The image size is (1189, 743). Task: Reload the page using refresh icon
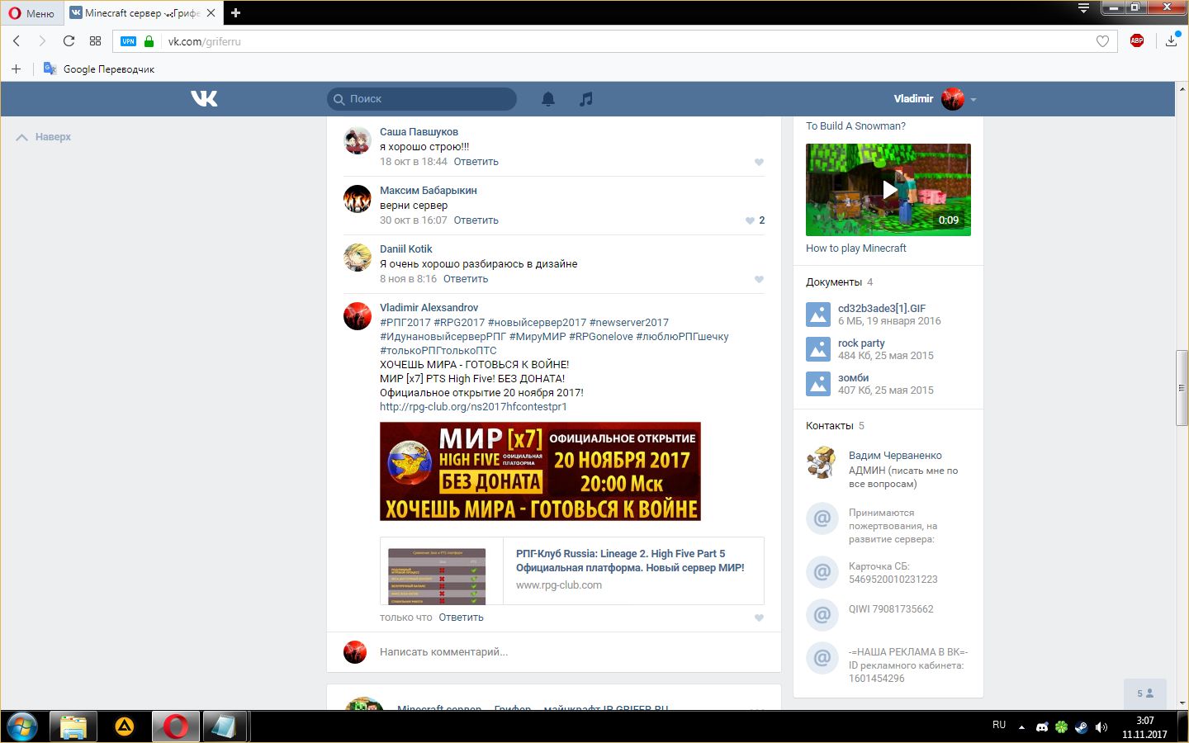[69, 41]
